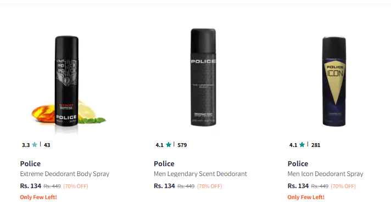Click Only Few Left under Icon Deodorant
Image resolution: width=391 pixels, height=215 pixels.
pyautogui.click(x=306, y=197)
